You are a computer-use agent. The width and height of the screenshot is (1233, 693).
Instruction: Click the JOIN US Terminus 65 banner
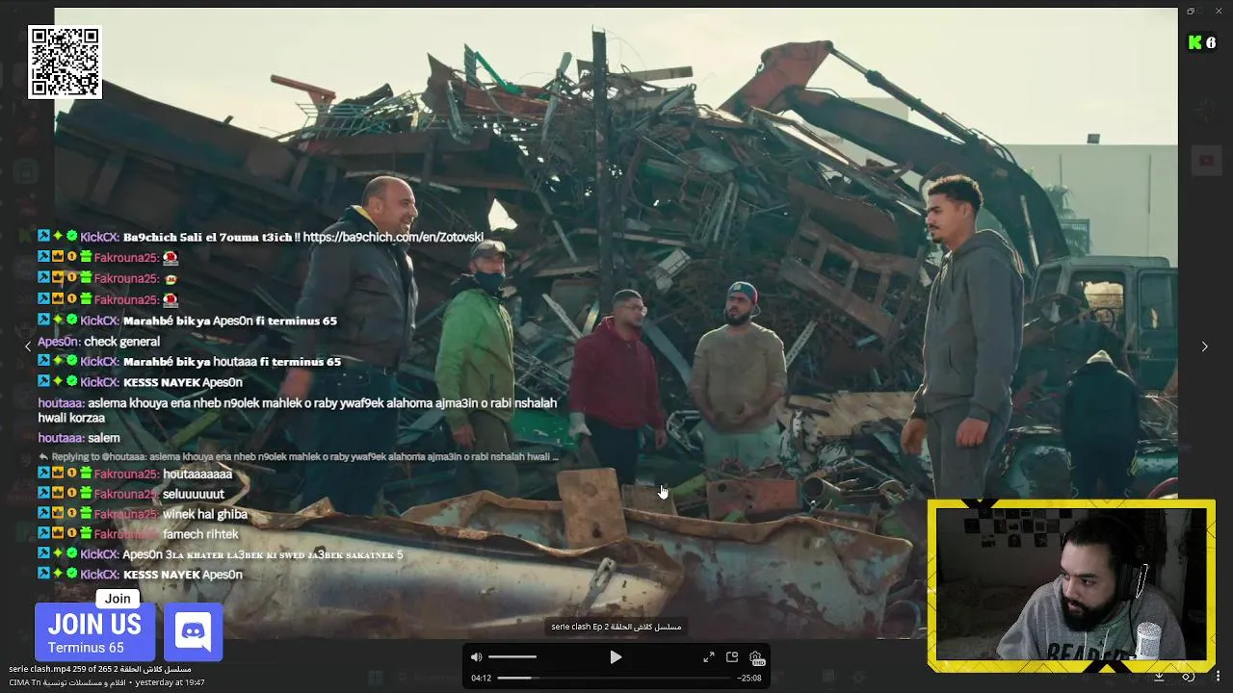[x=94, y=632]
